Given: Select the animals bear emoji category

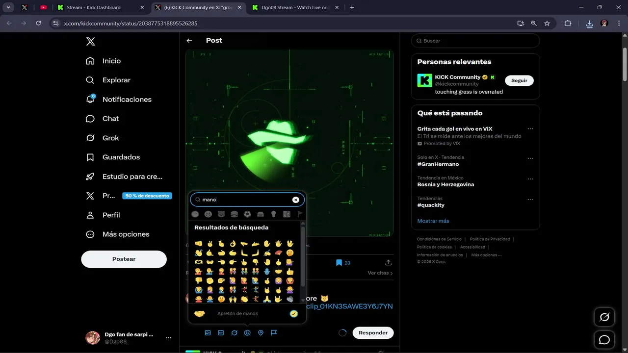Looking at the screenshot, I should click(221, 214).
